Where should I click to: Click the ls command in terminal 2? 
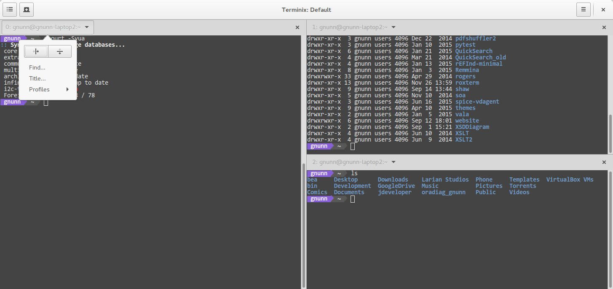point(354,173)
